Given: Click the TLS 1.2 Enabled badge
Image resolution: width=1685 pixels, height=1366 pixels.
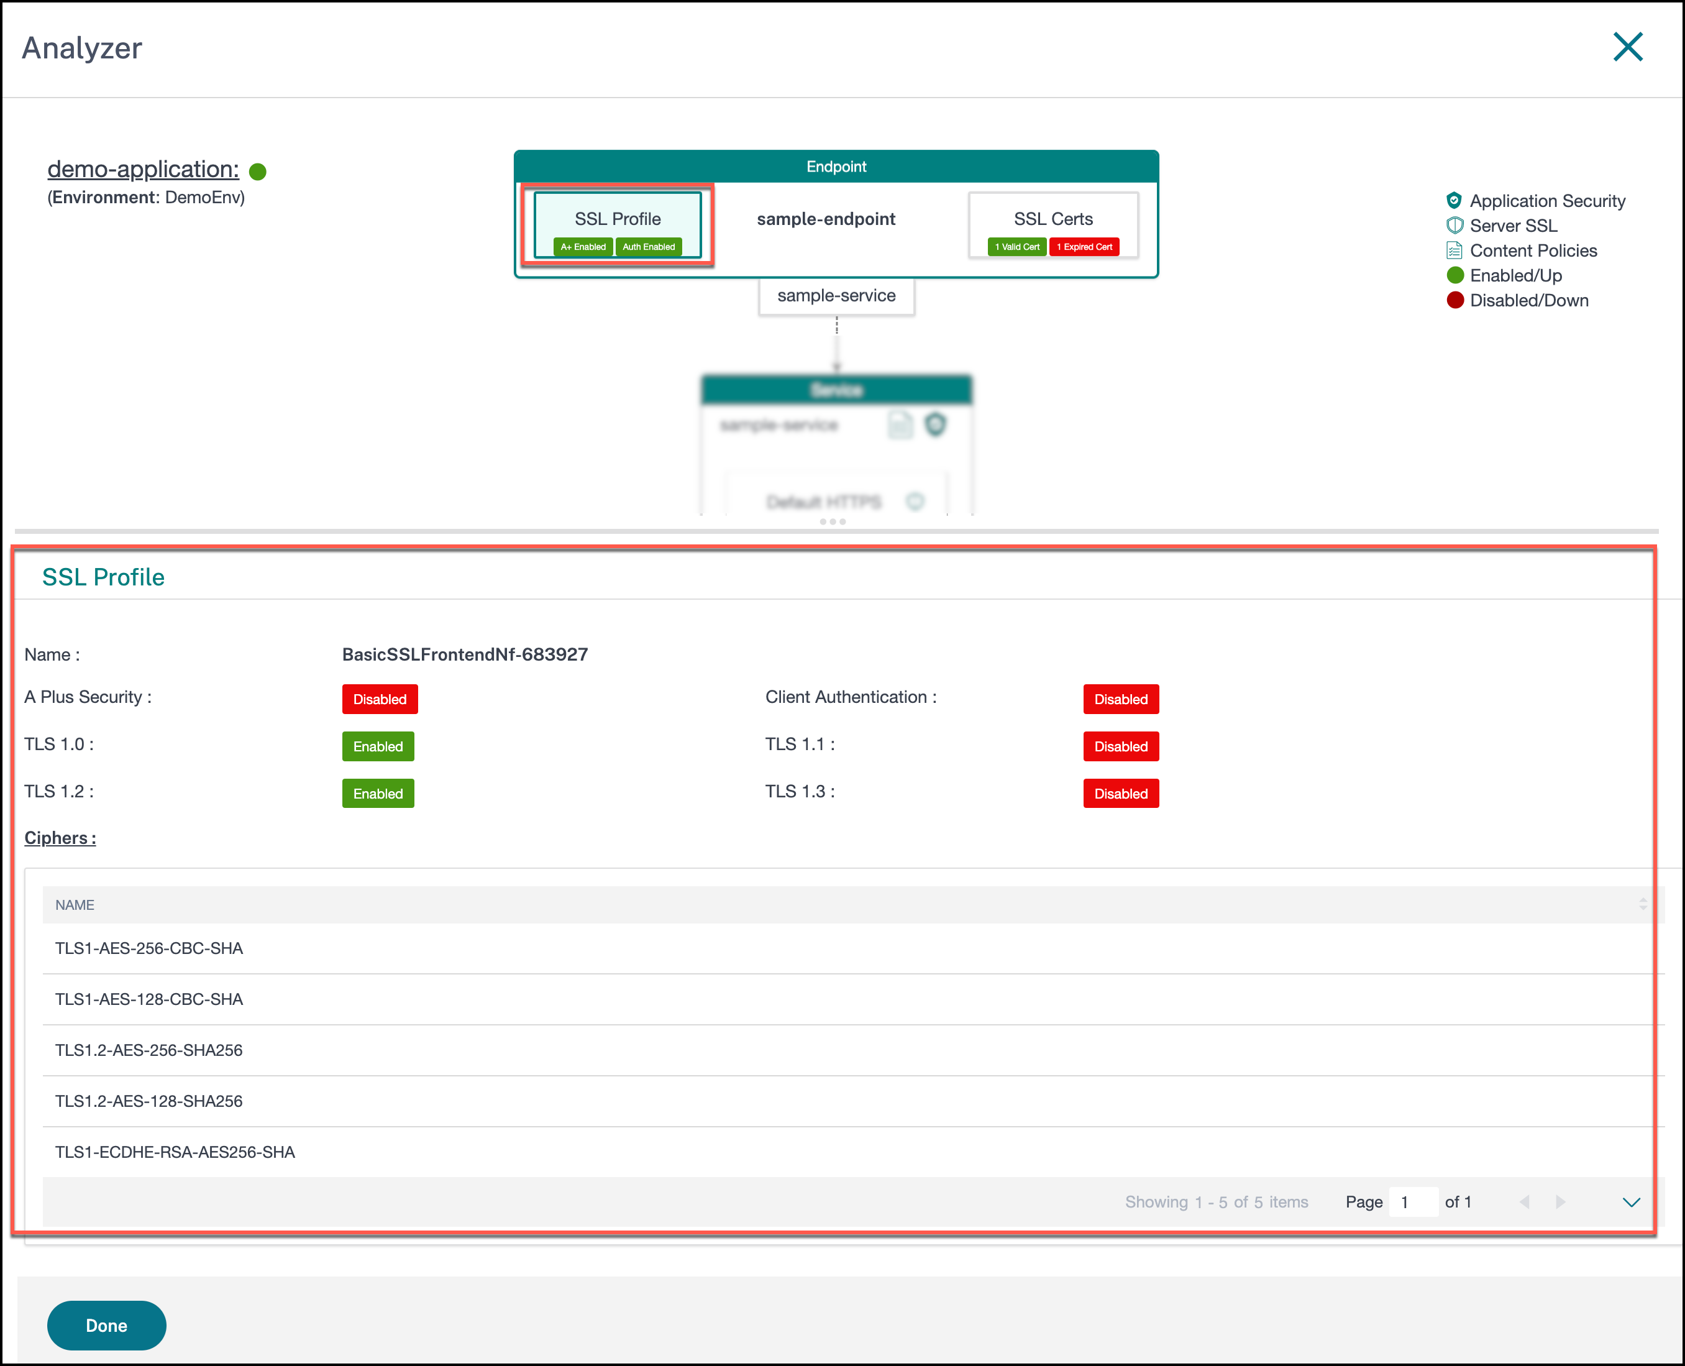Looking at the screenshot, I should point(378,794).
